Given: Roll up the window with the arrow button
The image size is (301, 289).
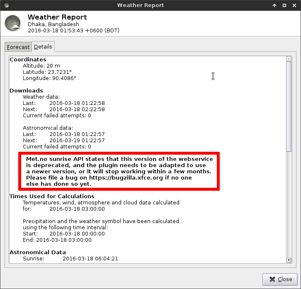Looking at the screenshot, I should (x=274, y=5).
